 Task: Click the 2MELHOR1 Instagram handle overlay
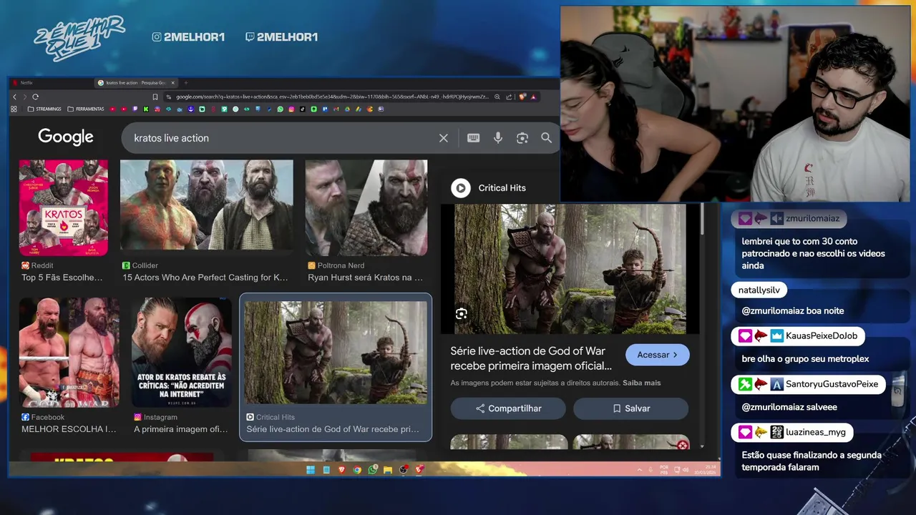click(x=188, y=37)
